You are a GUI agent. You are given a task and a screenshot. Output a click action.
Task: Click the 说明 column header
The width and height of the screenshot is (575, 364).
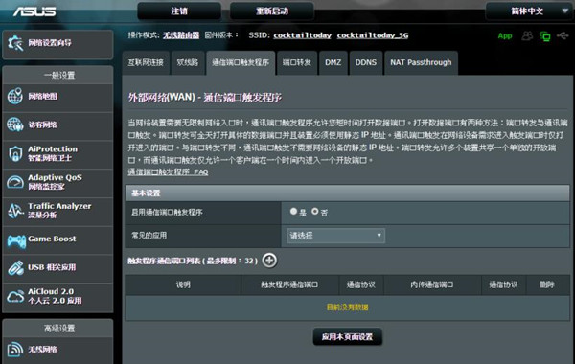(x=183, y=284)
